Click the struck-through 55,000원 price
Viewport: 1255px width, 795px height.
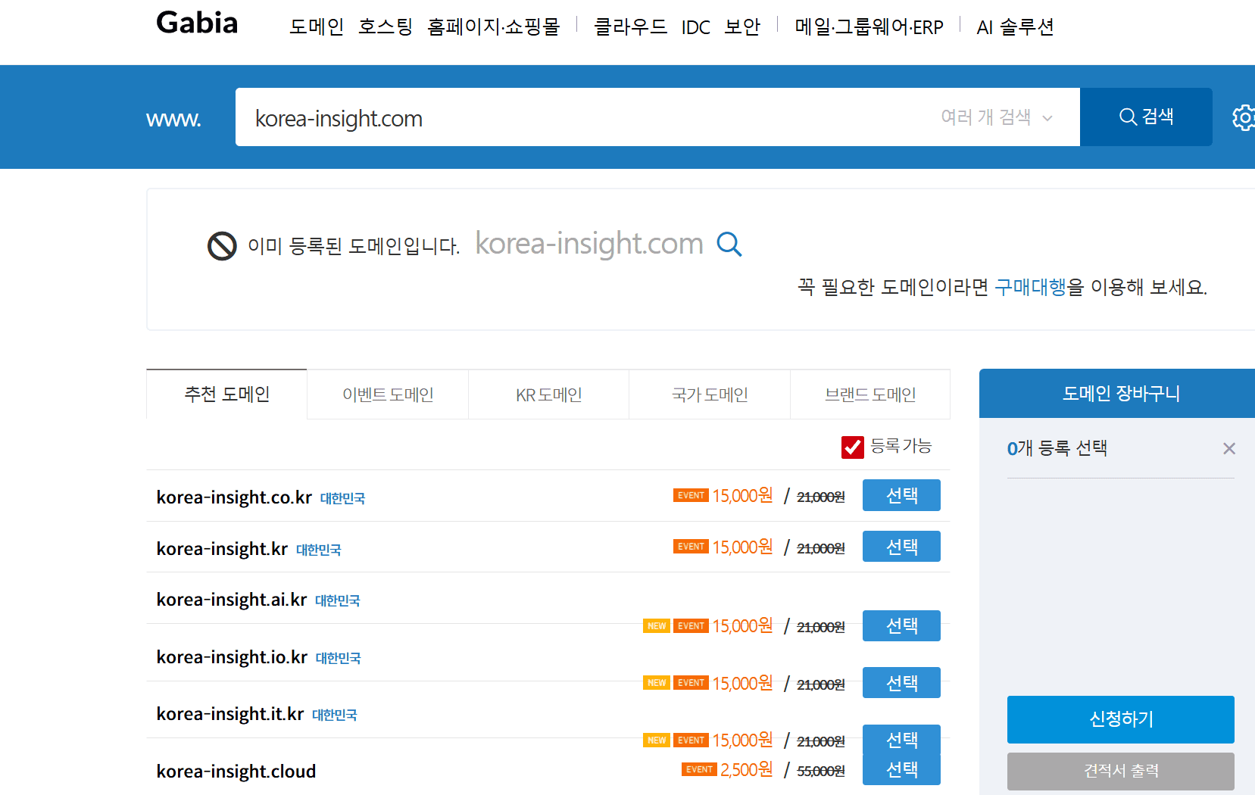pos(820,771)
